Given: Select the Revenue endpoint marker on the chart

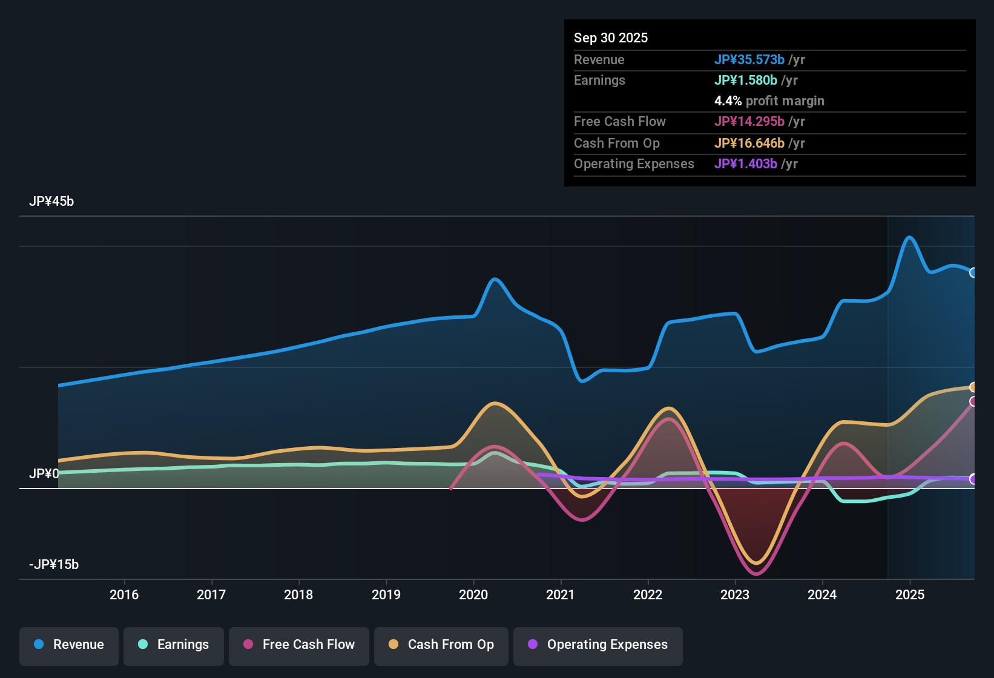Looking at the screenshot, I should [973, 273].
